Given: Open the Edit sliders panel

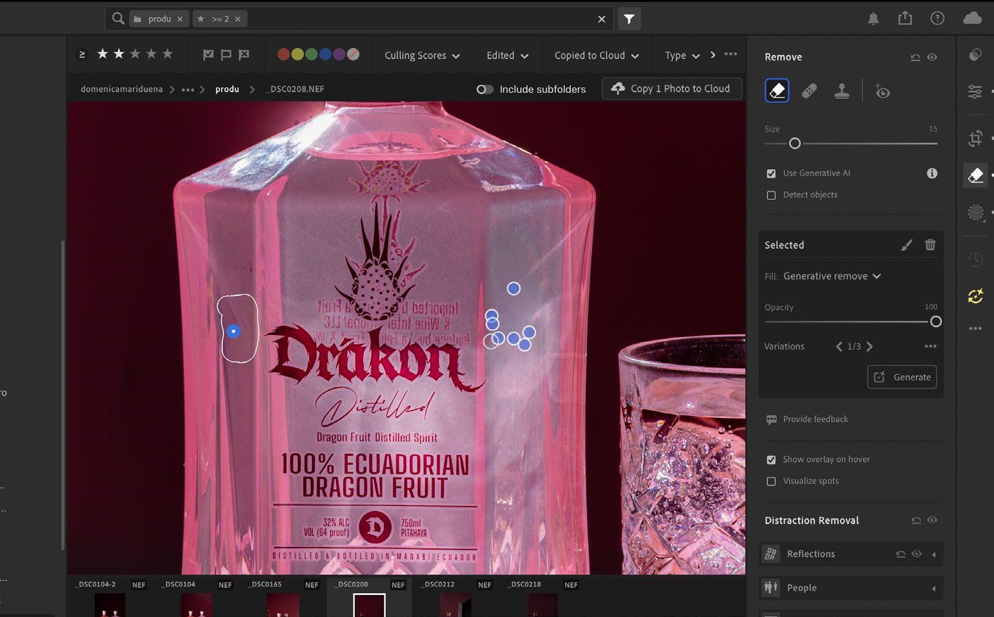Looking at the screenshot, I should pos(975,92).
